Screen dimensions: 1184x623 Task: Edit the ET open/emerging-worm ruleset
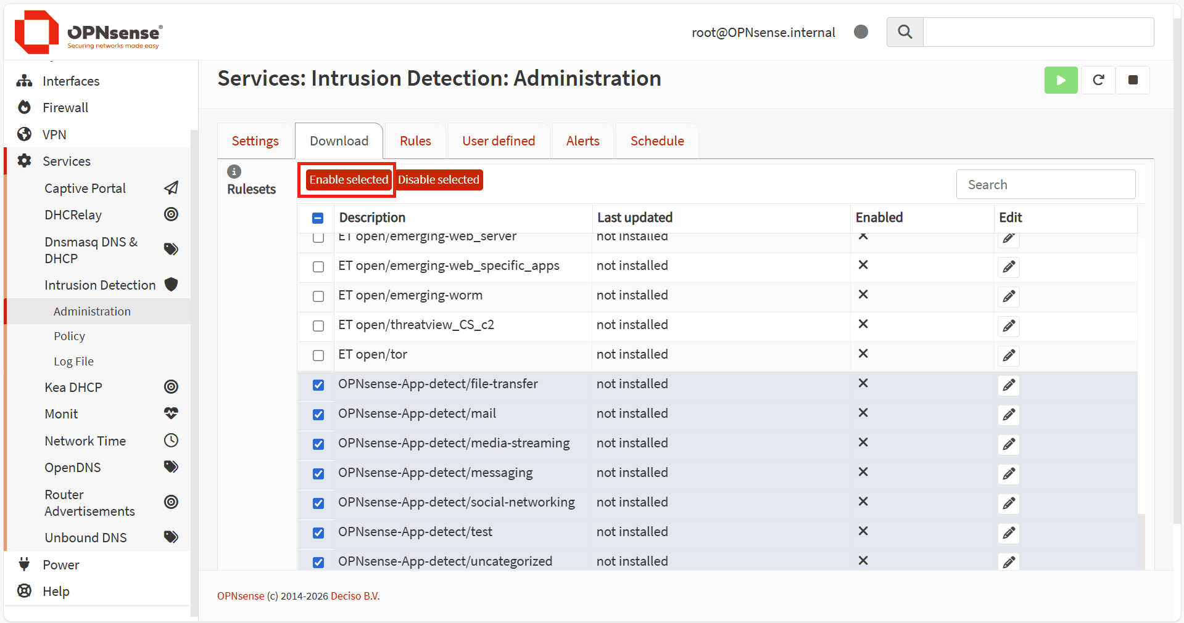pos(1009,296)
